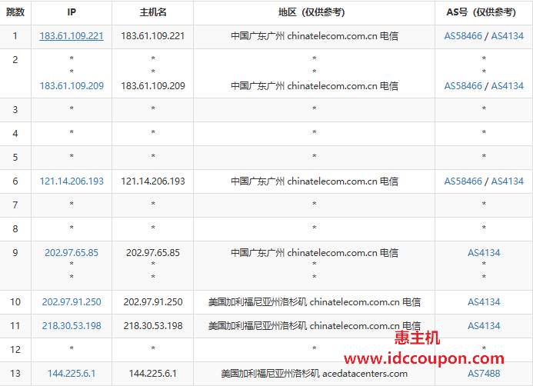Select the 主机名 column header
This screenshot has height=386, width=533.
coord(153,12)
